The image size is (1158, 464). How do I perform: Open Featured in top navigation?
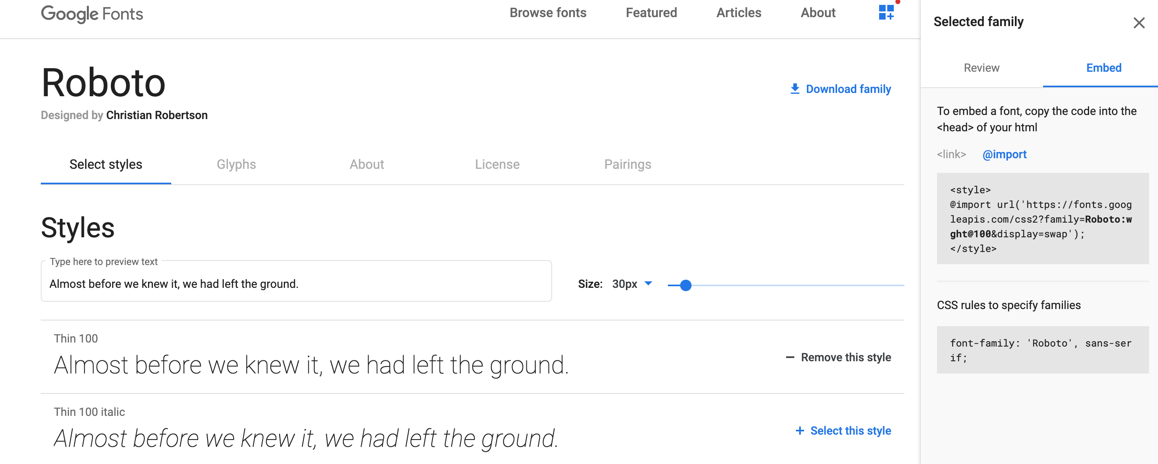tap(651, 13)
